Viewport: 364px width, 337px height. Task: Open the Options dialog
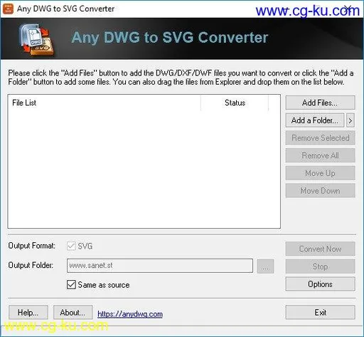(x=320, y=284)
